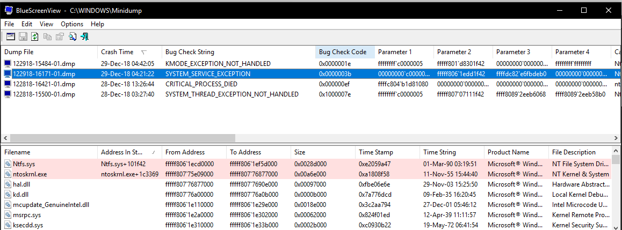Open the Edit menu
Viewport: 622px width, 230px height.
[x=27, y=24]
